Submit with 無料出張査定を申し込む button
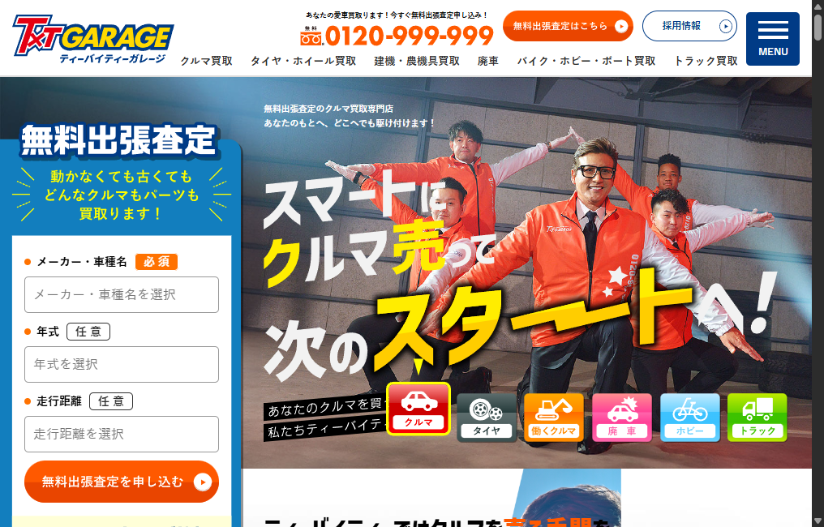 click(122, 482)
